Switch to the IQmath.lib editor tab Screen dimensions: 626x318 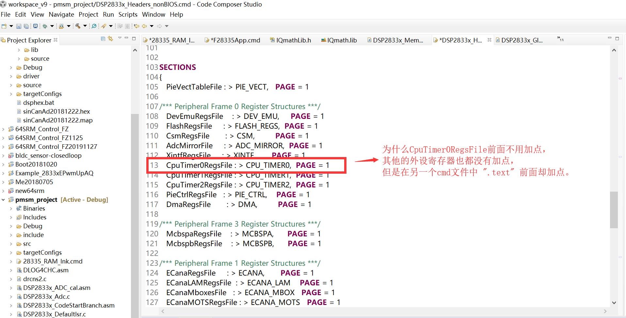click(x=339, y=40)
